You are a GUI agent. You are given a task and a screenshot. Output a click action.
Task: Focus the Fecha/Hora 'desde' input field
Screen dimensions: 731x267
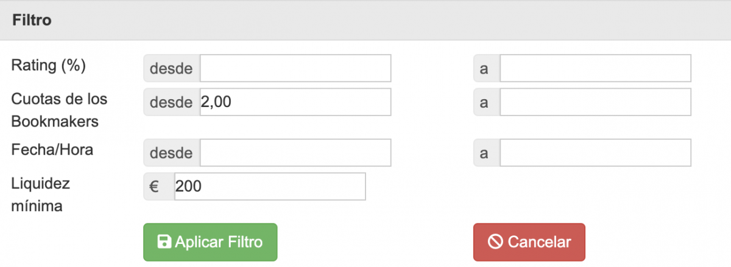point(295,153)
